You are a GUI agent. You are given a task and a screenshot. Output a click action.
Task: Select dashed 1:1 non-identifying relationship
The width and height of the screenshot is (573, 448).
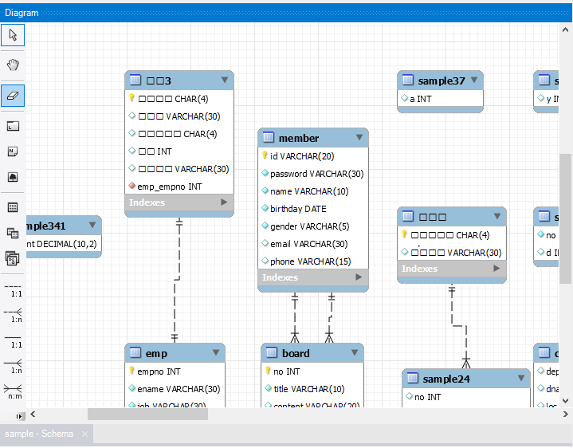pos(13,290)
